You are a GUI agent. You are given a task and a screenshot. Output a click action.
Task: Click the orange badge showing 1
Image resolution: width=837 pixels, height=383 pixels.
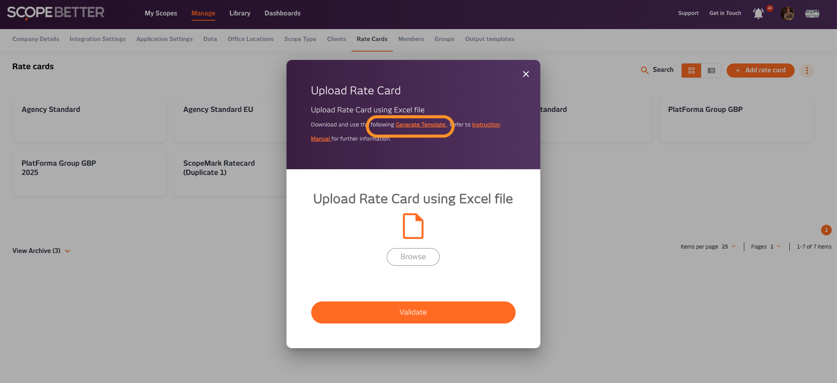(x=826, y=230)
